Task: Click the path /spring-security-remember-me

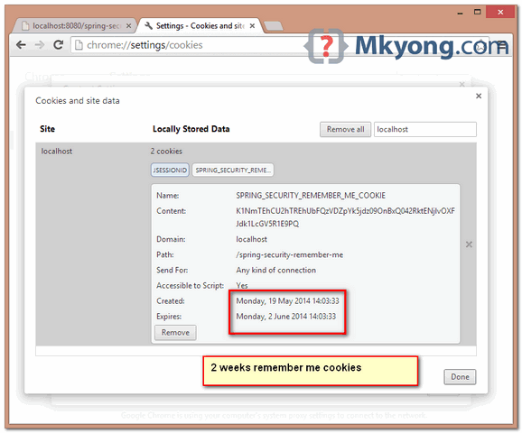Action: pyautogui.click(x=289, y=254)
